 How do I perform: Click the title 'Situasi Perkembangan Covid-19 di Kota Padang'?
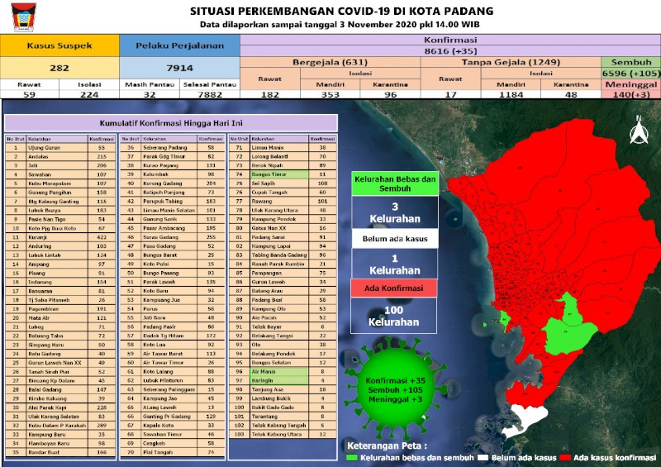pyautogui.click(x=341, y=11)
